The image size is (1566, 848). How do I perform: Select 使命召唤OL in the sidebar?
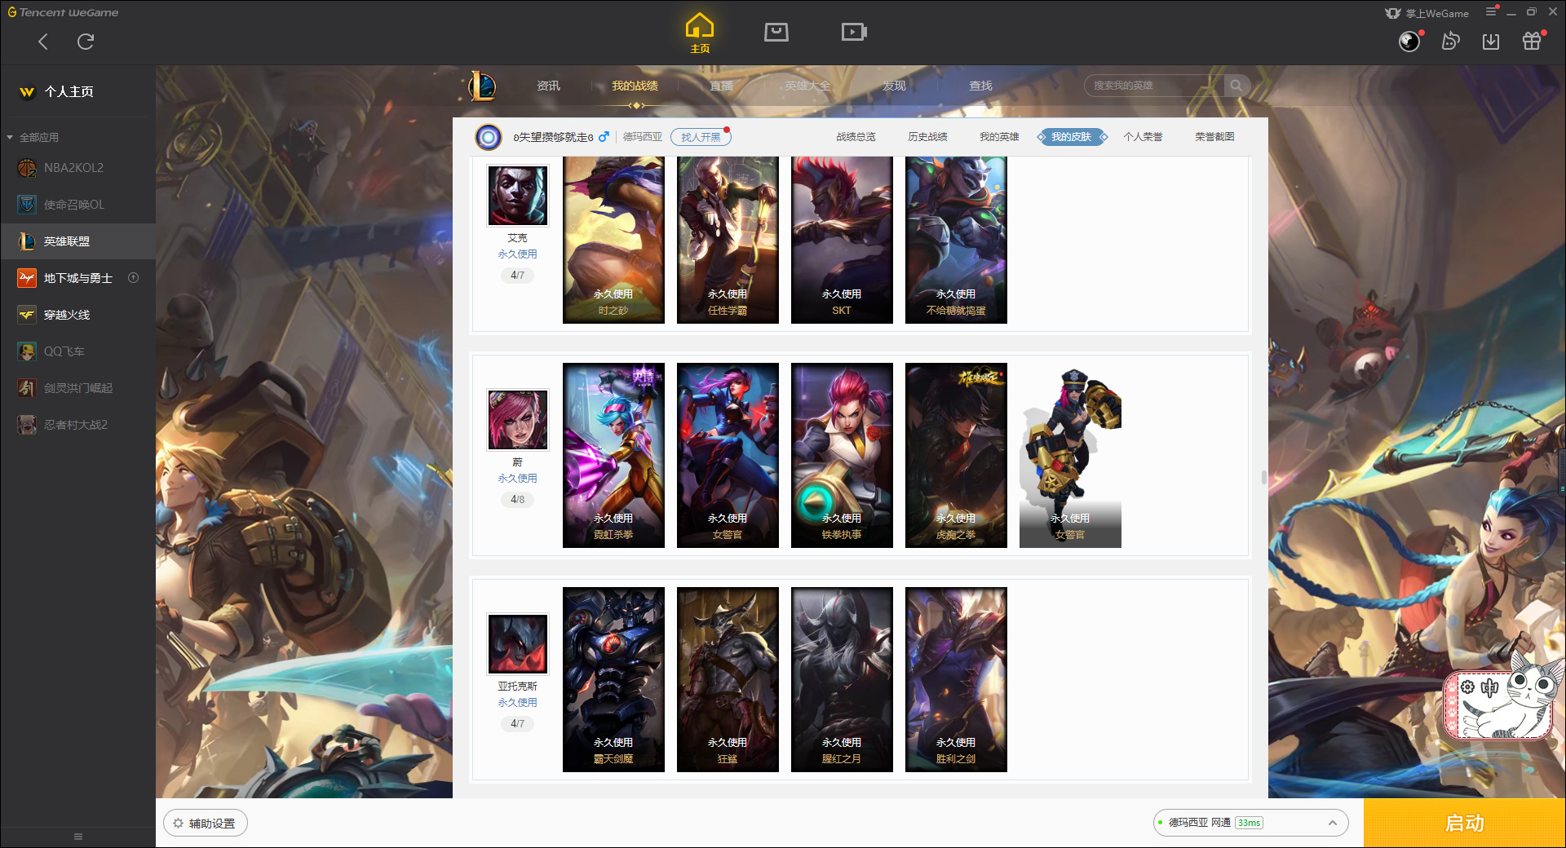(x=77, y=205)
